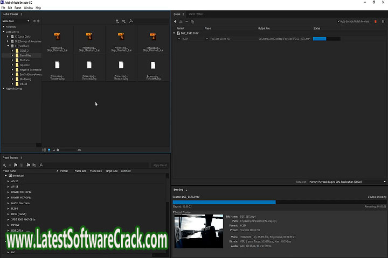
Task: Click the Pause Queue icon
Action: [382, 21]
